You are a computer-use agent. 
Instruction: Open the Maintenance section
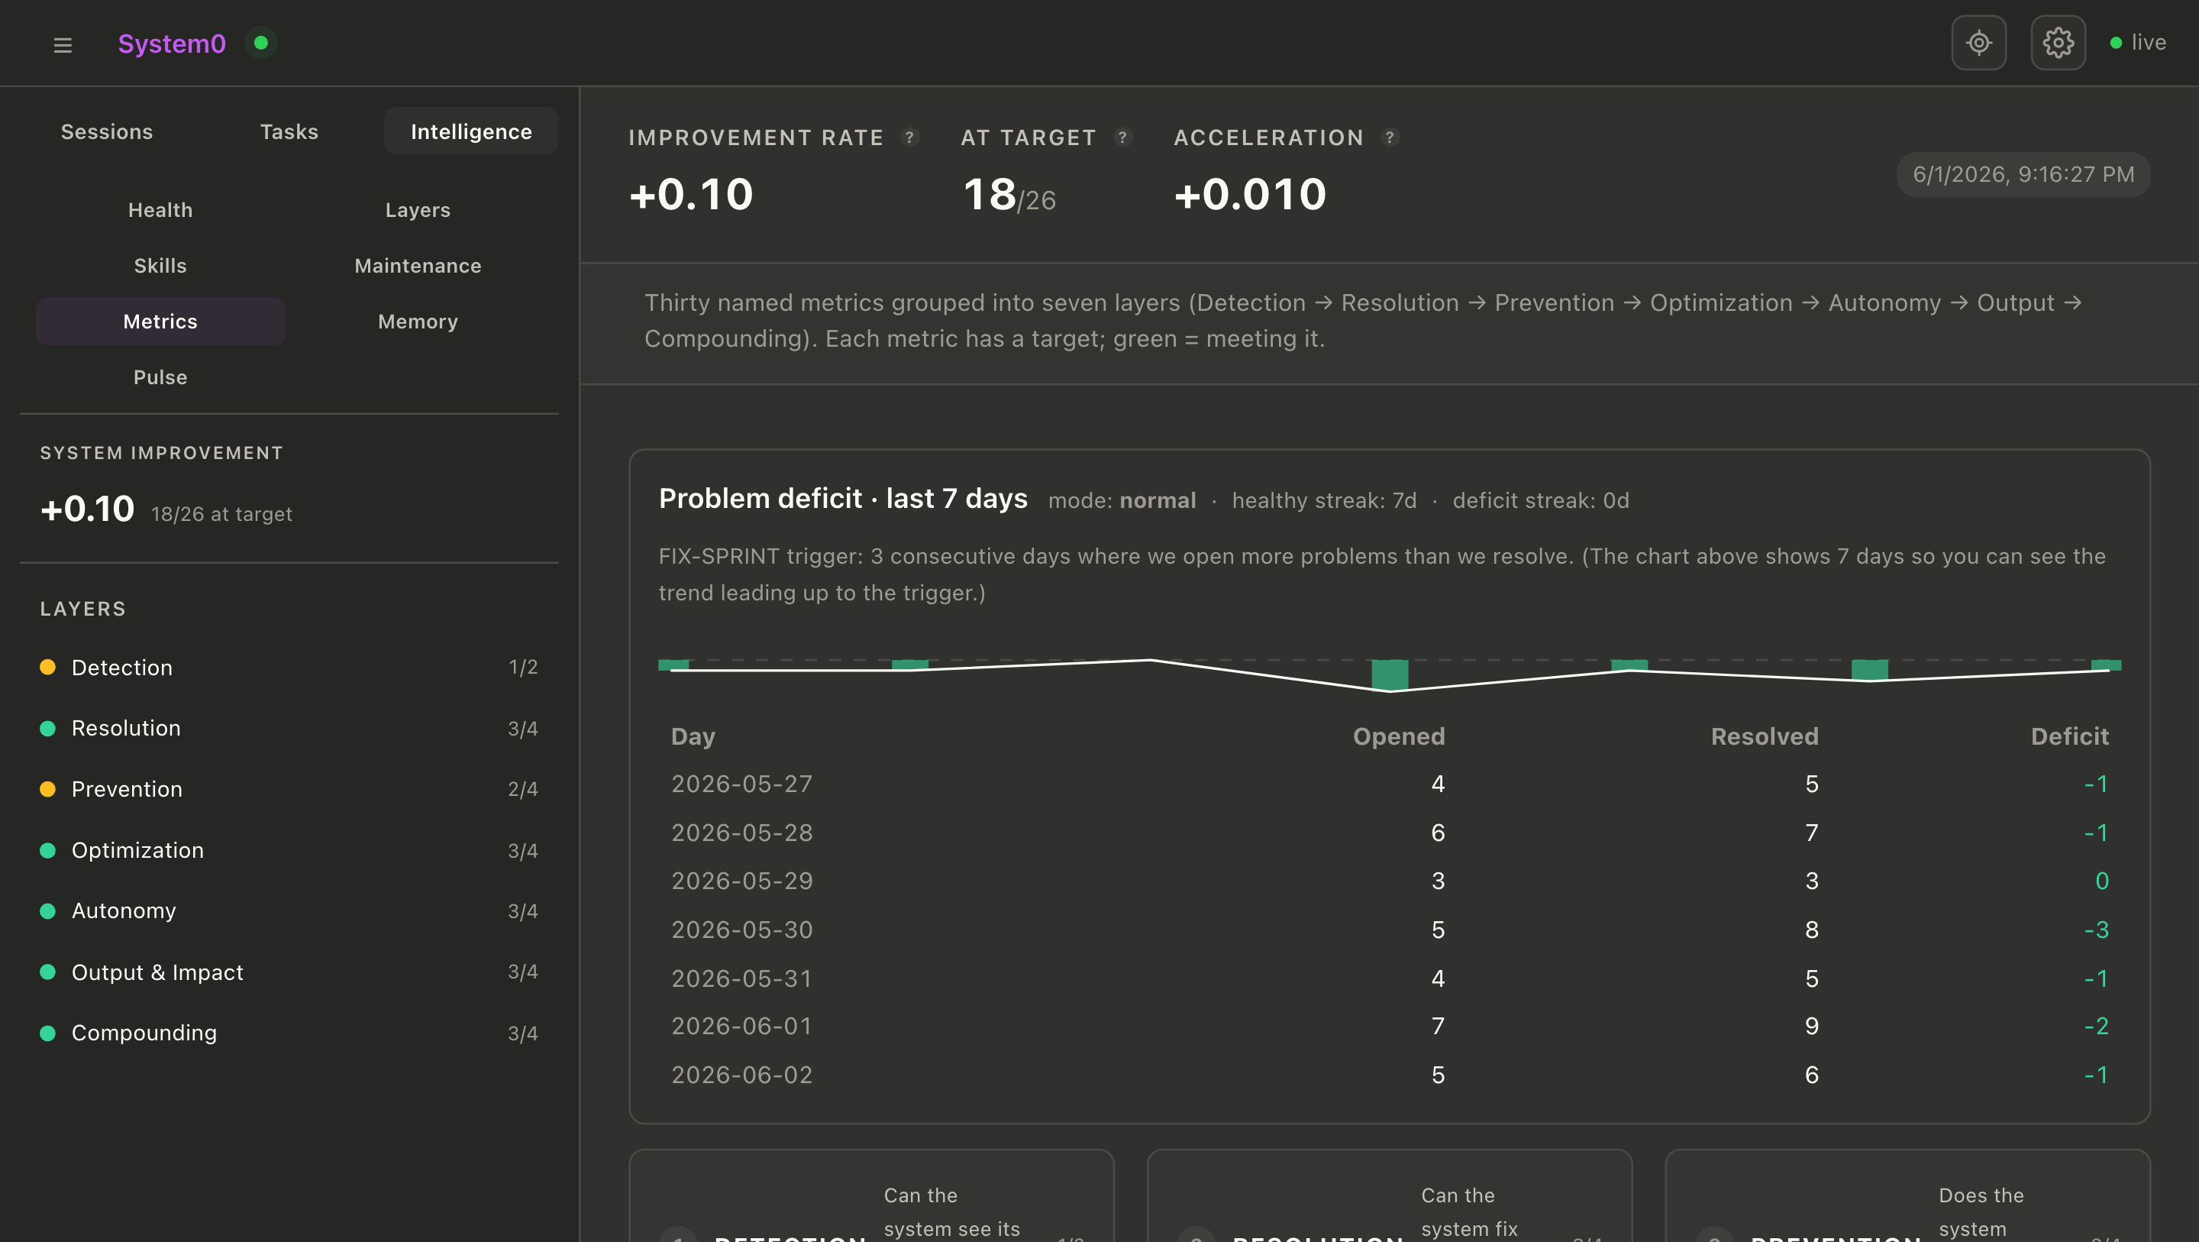[x=418, y=266]
